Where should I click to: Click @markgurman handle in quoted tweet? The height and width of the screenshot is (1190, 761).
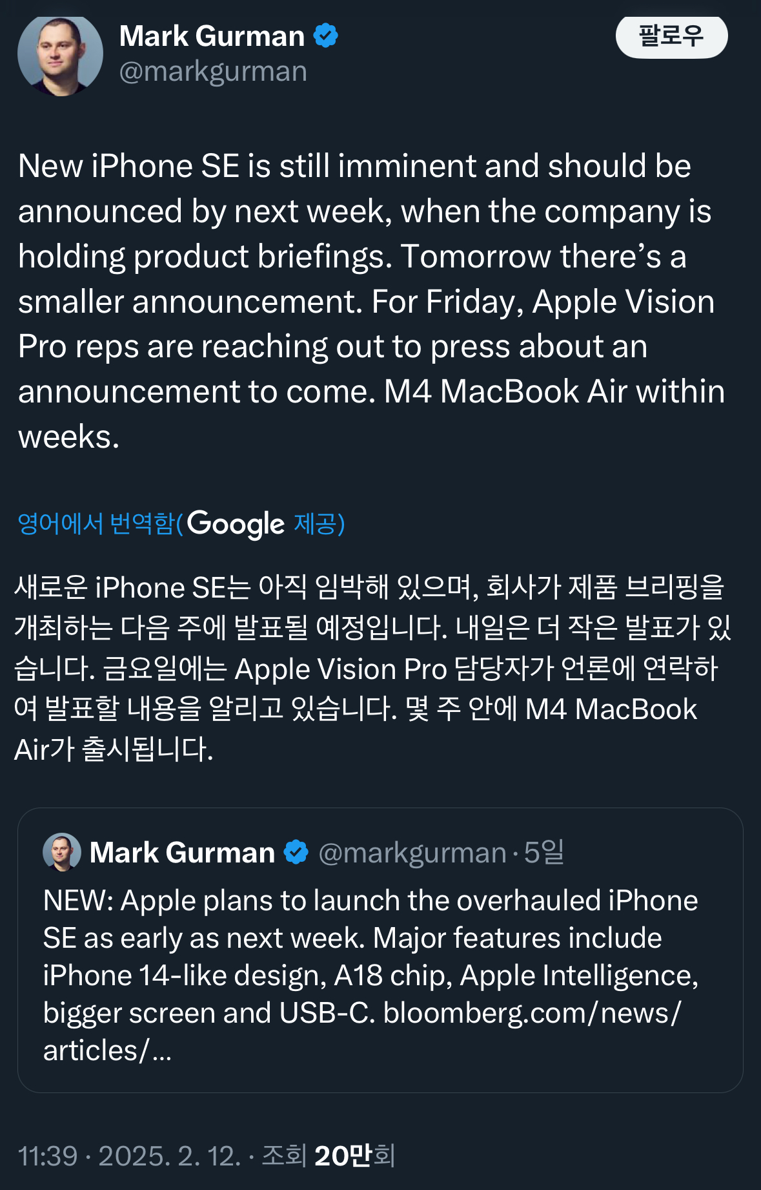[412, 853]
